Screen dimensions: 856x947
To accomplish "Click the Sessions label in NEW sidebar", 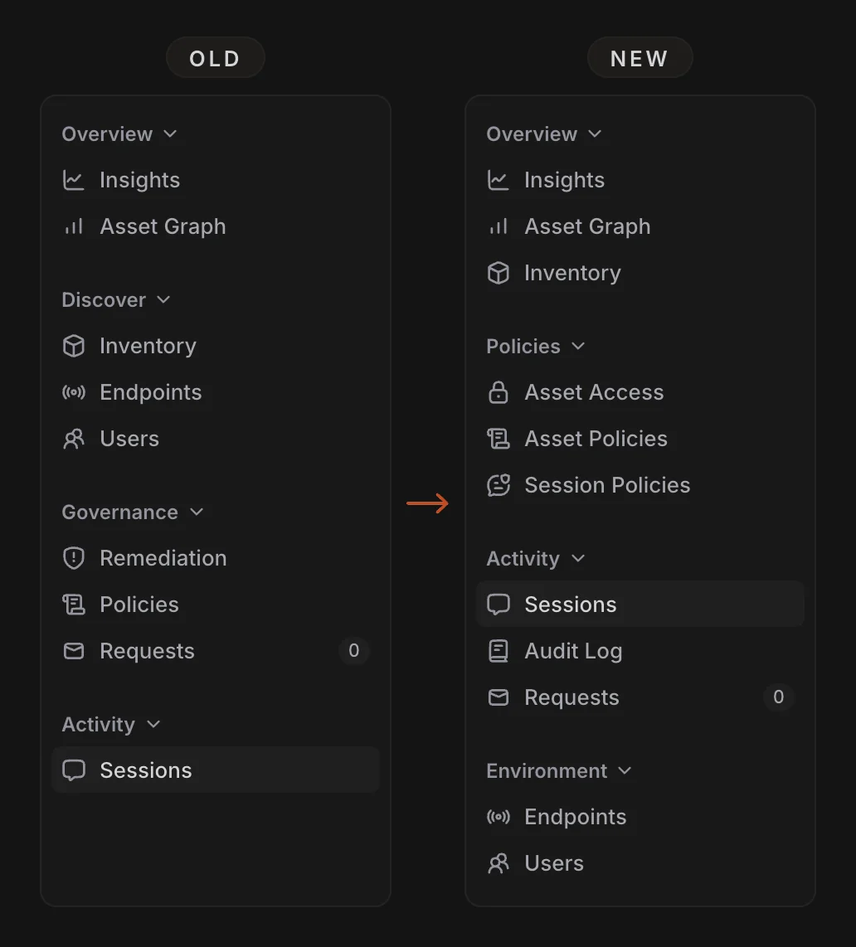I will [571, 605].
